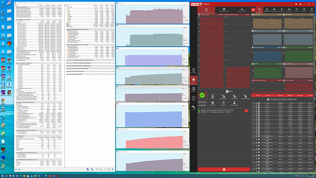Show graph for P-core 0 row in OCCT
Screen dimensions: 316x178
click(256, 103)
